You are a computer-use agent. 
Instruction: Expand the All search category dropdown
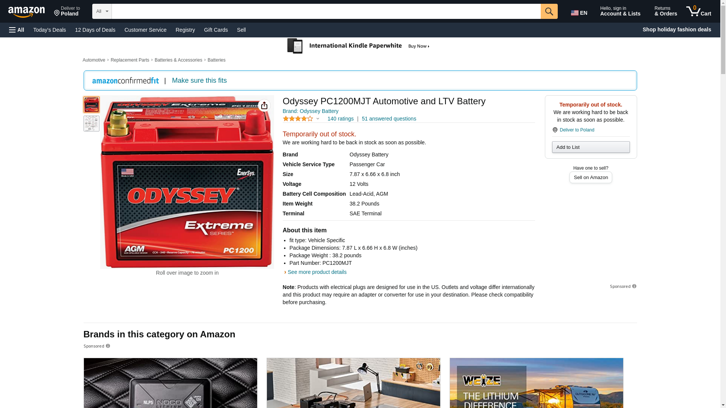102,11
